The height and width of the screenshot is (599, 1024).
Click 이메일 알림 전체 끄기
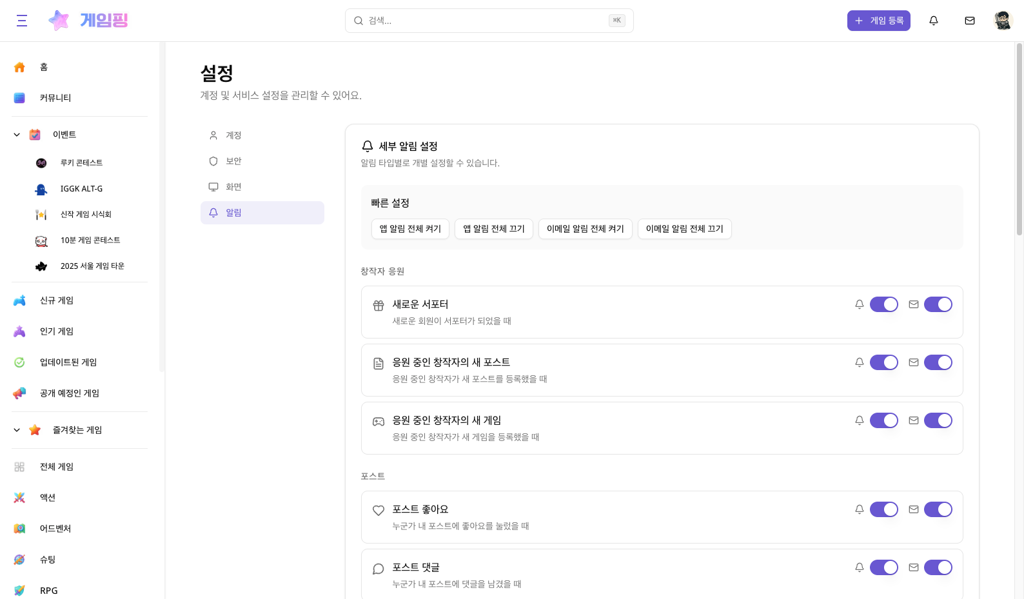tap(685, 229)
